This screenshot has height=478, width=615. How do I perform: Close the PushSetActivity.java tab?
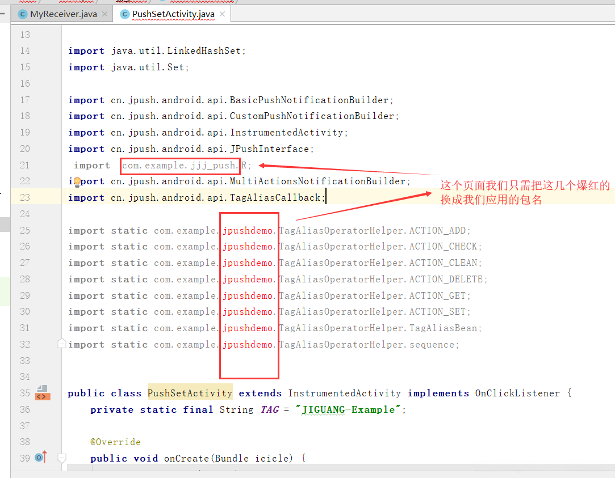click(x=223, y=14)
